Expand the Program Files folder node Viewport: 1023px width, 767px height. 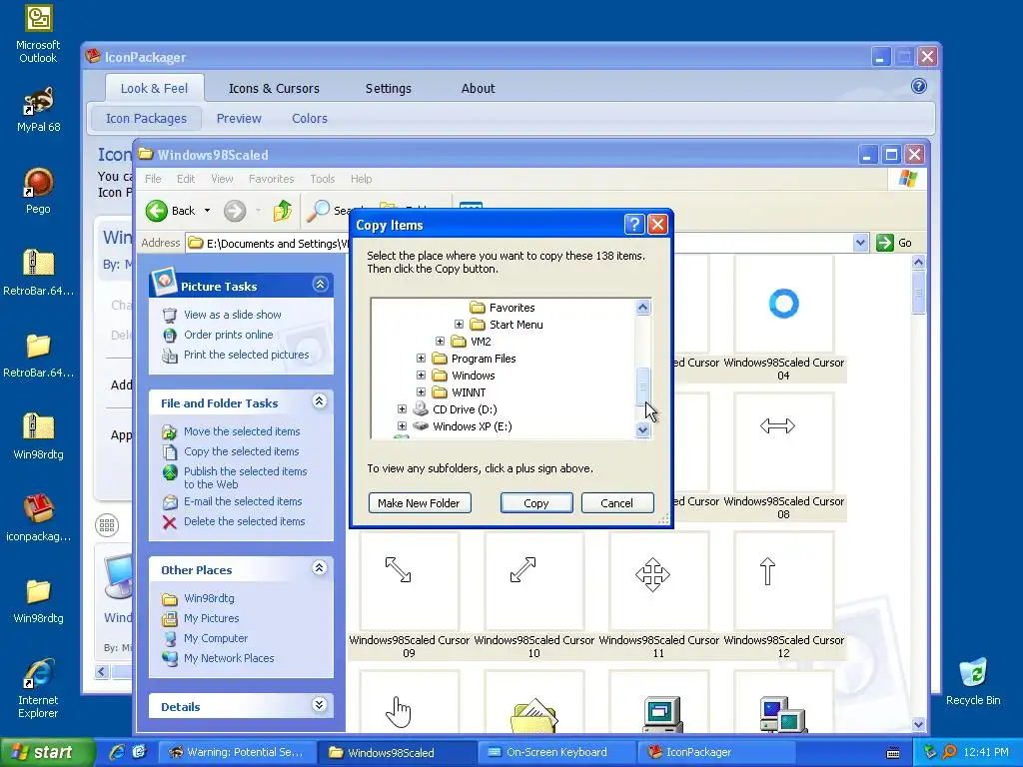tap(421, 359)
